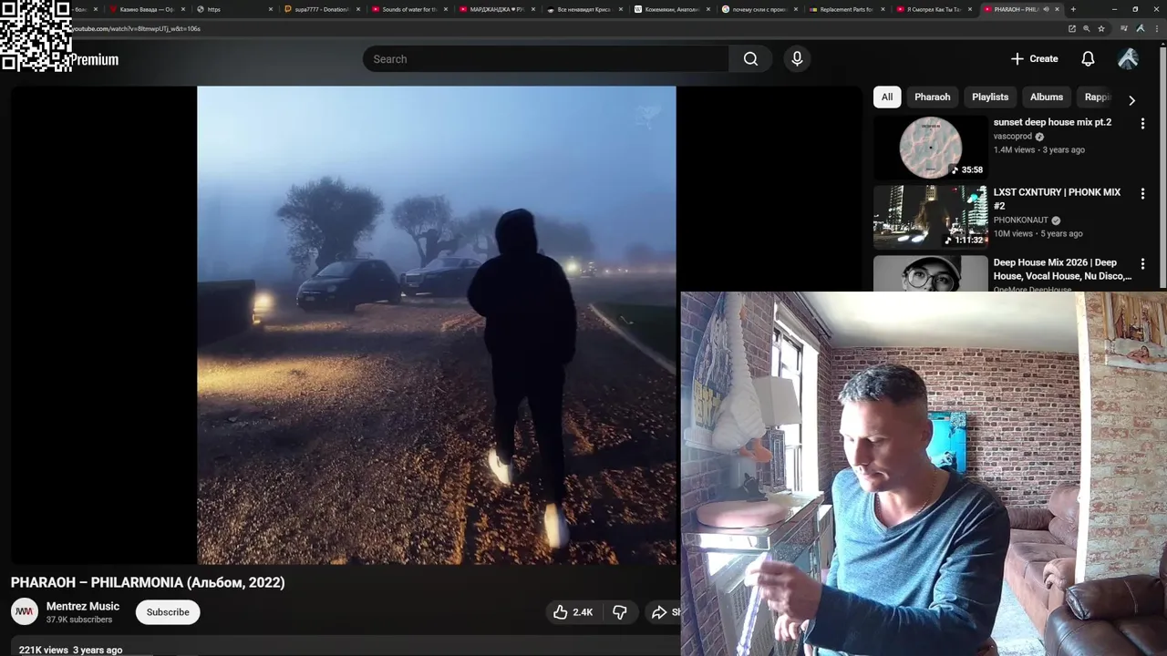Click the sunset deep house mix title
Image resolution: width=1167 pixels, height=656 pixels.
point(1052,122)
